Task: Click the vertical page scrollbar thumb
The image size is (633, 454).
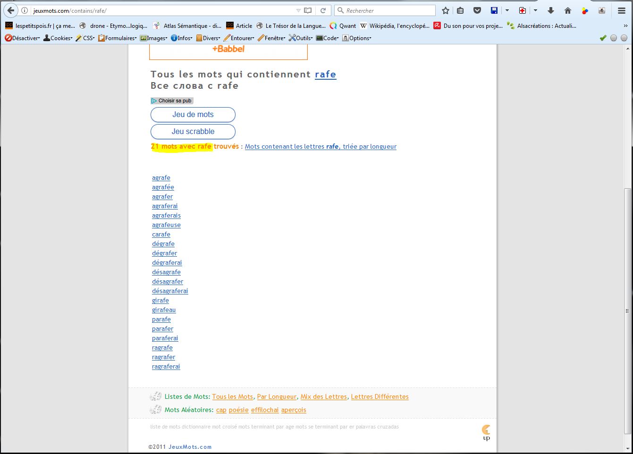Action: tap(627, 311)
